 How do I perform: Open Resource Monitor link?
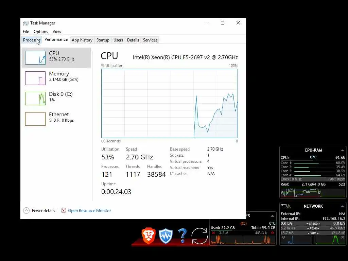tap(89, 211)
